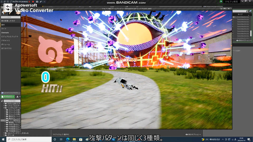Click the green source control icon near project name
Screen dimensions: 253x142
pyautogui.click(x=221, y=2)
